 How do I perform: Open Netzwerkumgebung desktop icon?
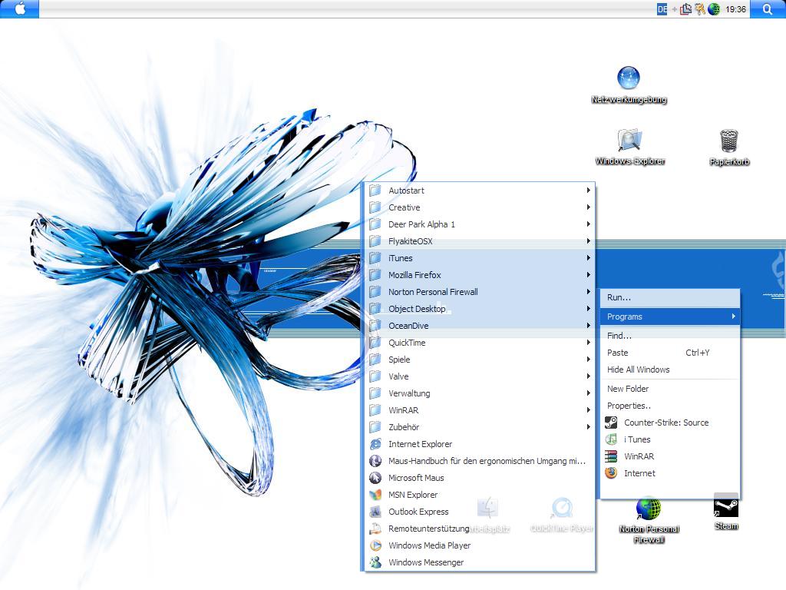tap(629, 85)
